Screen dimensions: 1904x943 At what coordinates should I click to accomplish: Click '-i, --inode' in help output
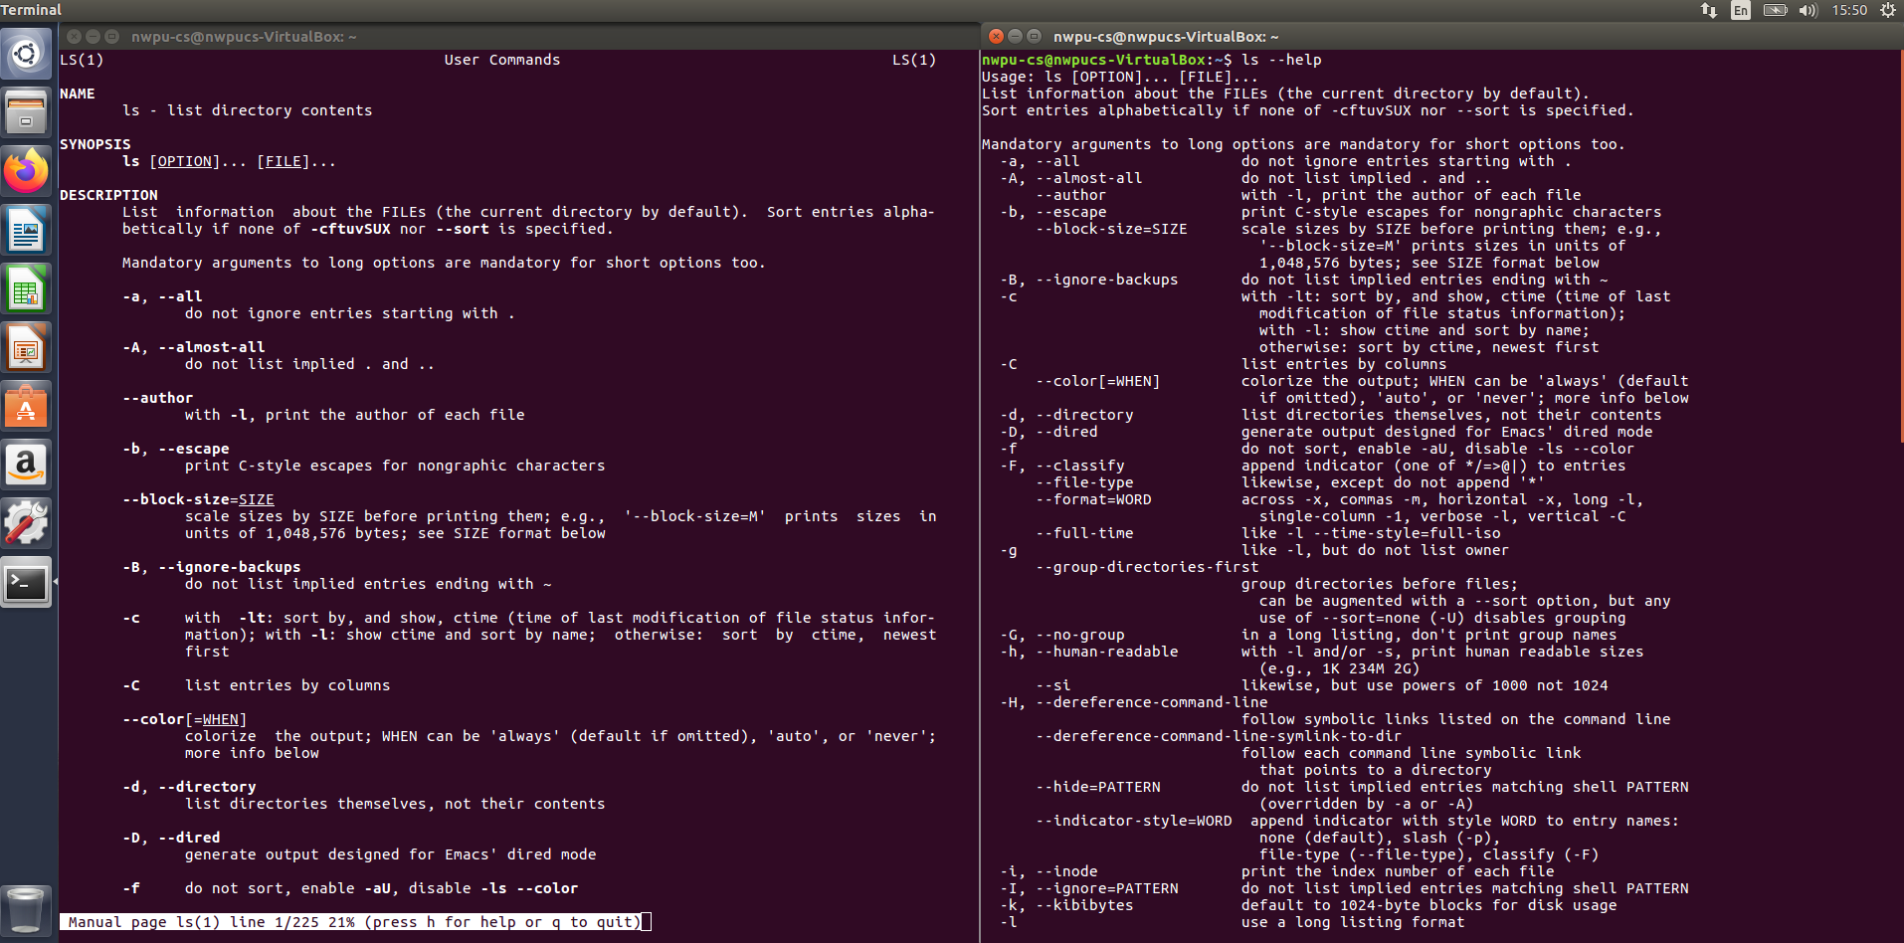tap(1049, 871)
